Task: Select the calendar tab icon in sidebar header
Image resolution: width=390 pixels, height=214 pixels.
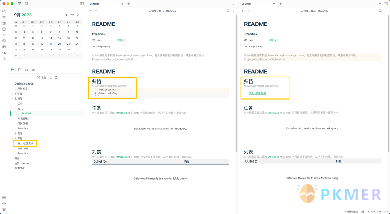Action: click(x=19, y=4)
